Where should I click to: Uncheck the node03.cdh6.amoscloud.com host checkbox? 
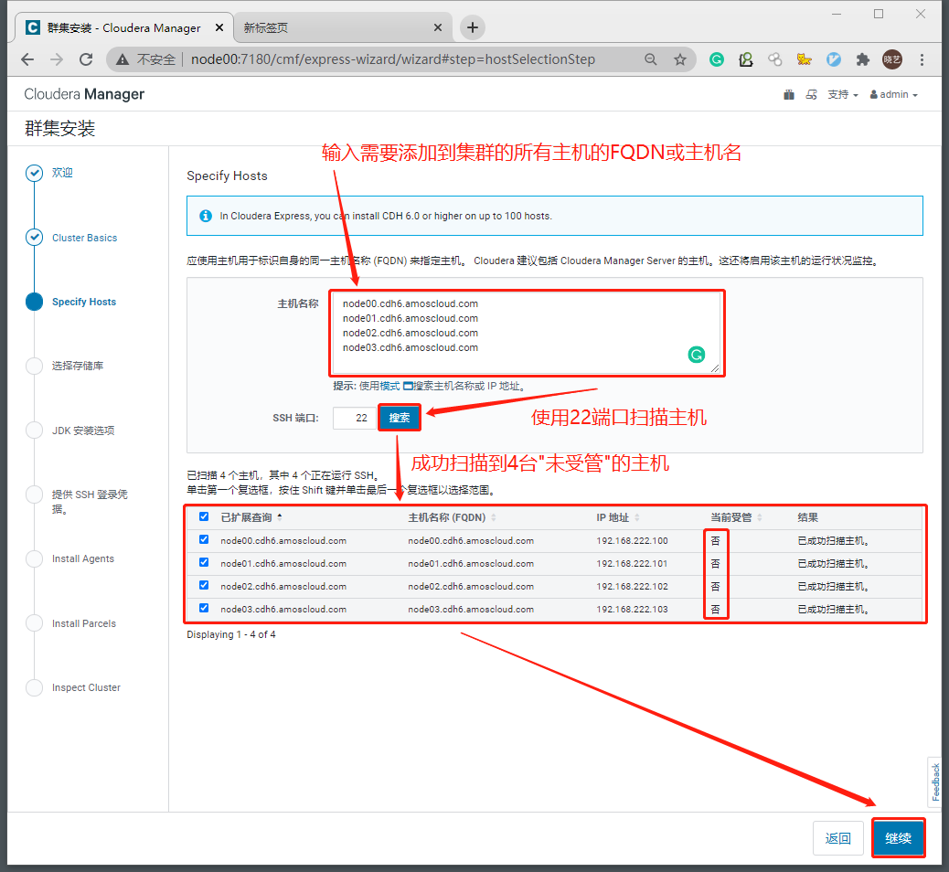[204, 608]
